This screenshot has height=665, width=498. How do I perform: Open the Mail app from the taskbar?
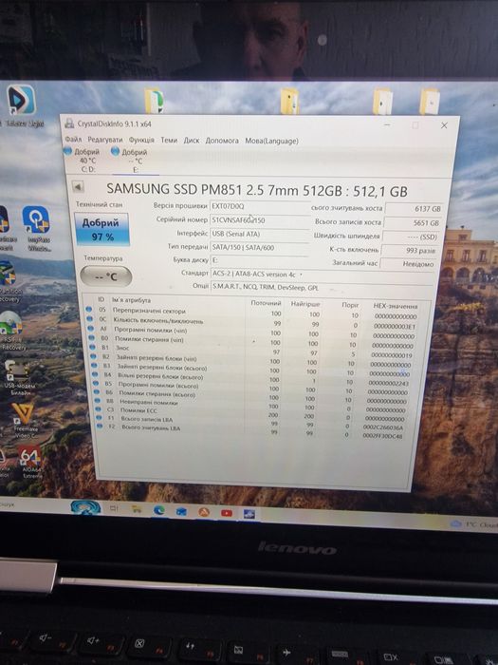182,511
